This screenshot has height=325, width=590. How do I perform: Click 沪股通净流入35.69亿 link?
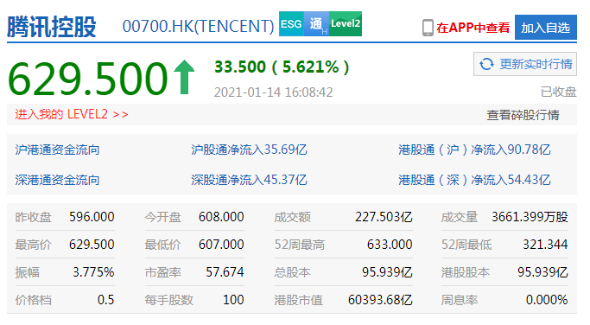pyautogui.click(x=249, y=150)
